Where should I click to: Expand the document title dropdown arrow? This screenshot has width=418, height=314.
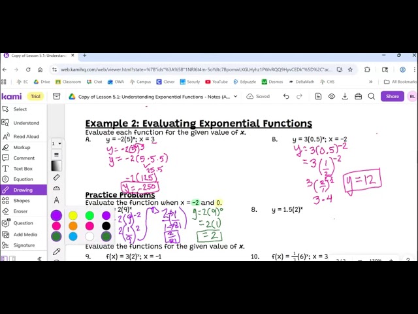point(235,96)
